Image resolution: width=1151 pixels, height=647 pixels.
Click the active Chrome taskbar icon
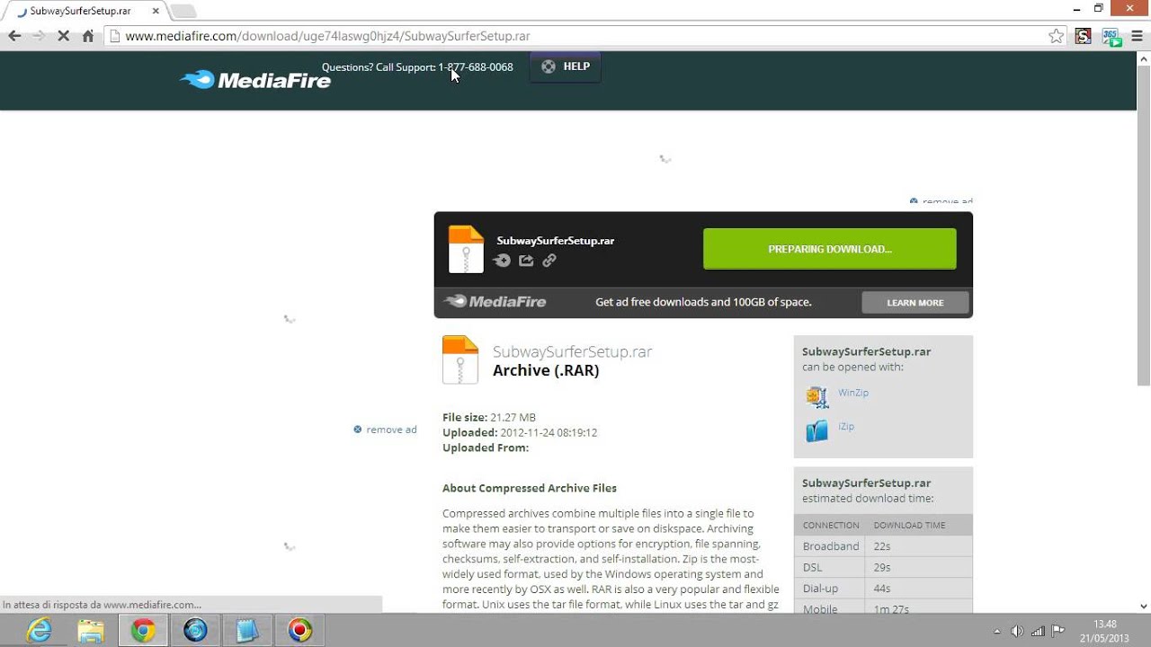143,631
